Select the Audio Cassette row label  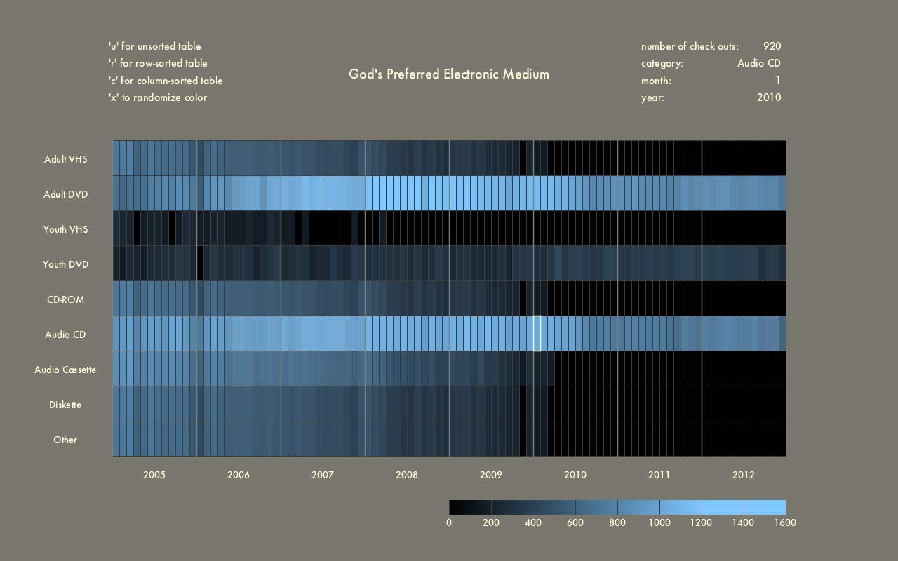pyautogui.click(x=65, y=370)
